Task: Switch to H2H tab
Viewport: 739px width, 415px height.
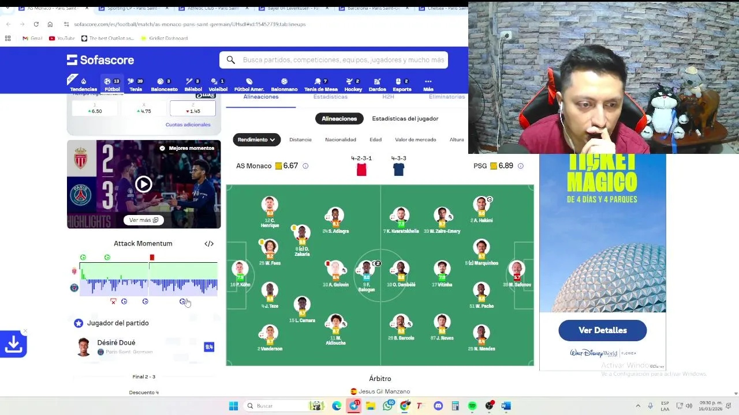Action: click(x=388, y=97)
